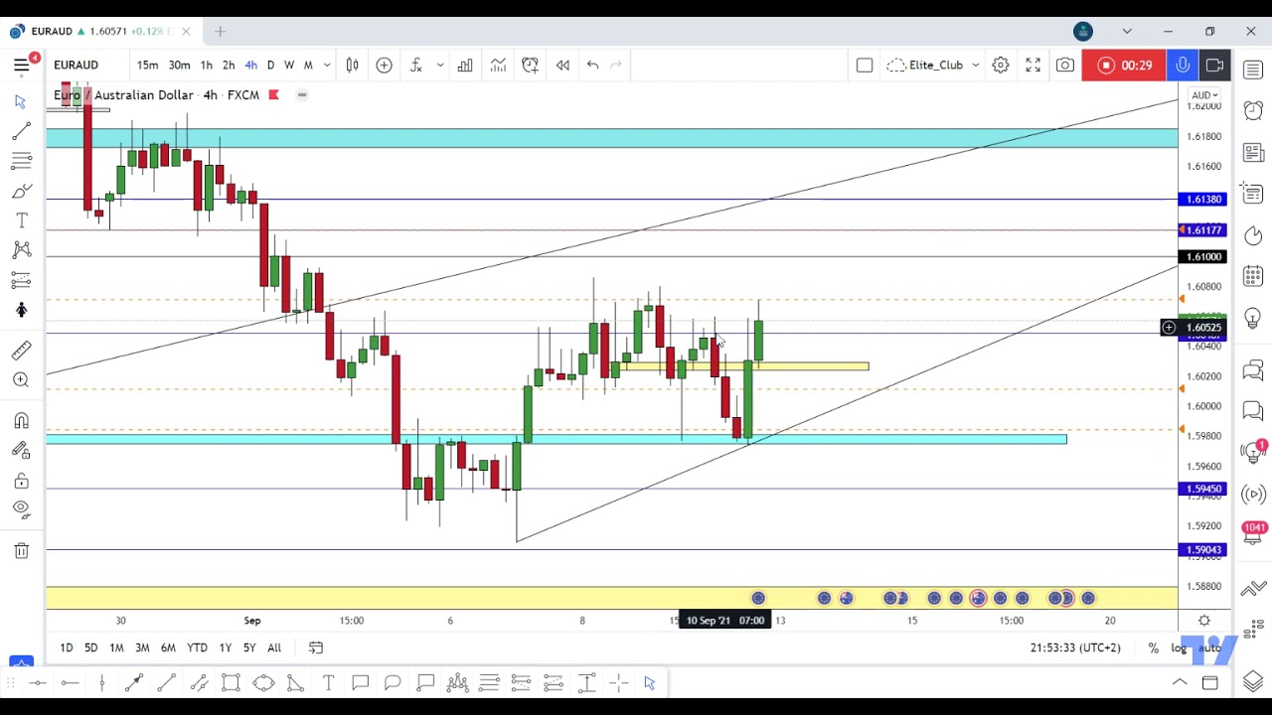Toggle the webcam in the recorder
The height and width of the screenshot is (715, 1272).
click(1214, 66)
